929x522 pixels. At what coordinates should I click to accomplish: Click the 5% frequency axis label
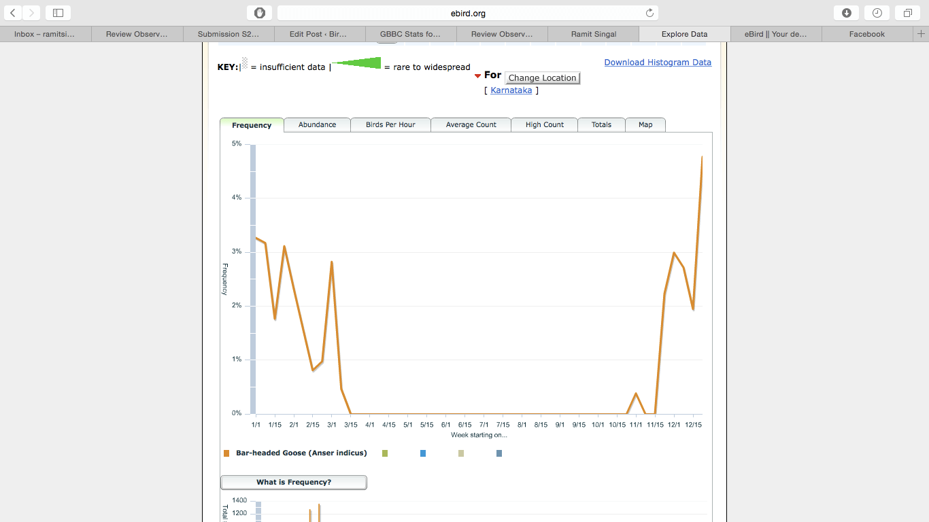(237, 143)
